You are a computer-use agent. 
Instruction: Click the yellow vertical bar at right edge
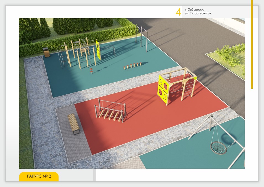(x=252, y=44)
